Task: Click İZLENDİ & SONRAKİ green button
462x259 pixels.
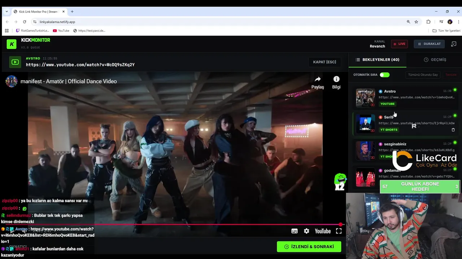Action: [309, 247]
